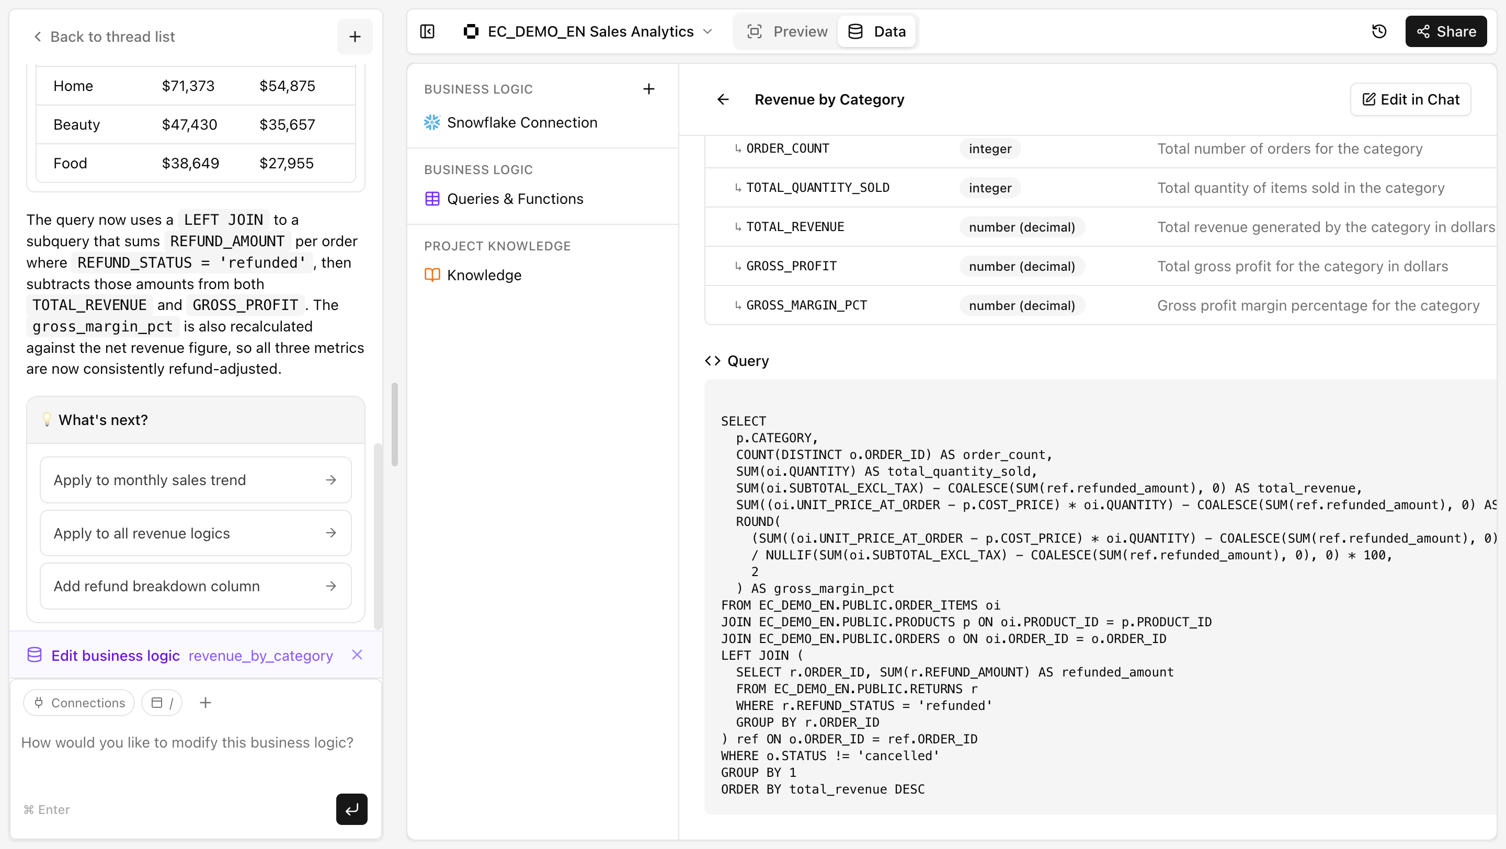Add new business logic with plus icon

pyautogui.click(x=648, y=89)
